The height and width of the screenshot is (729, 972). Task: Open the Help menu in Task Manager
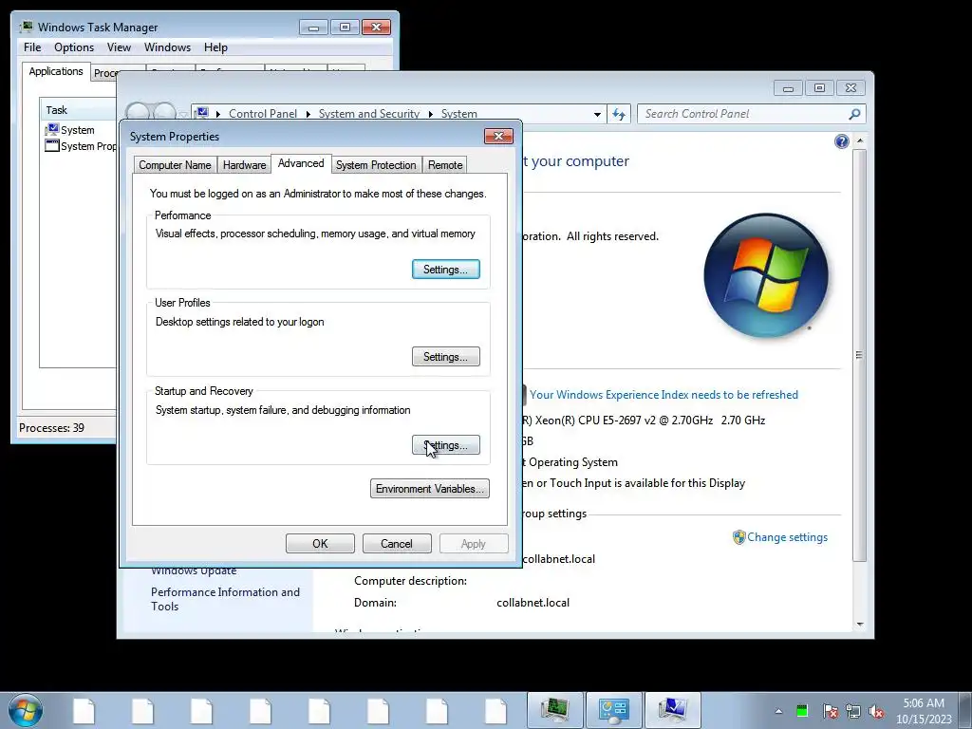tap(215, 47)
